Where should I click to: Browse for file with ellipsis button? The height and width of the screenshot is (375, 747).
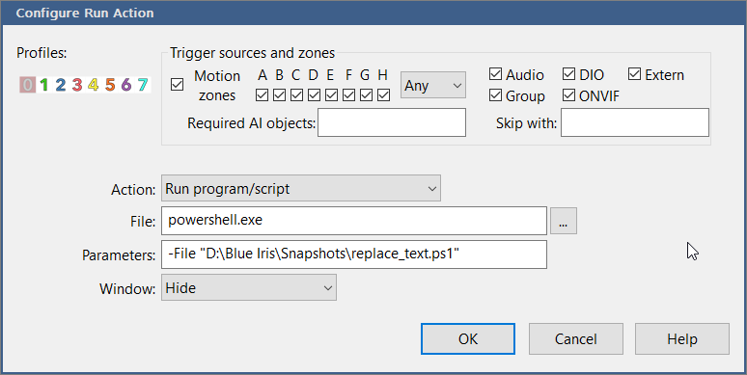tap(564, 221)
